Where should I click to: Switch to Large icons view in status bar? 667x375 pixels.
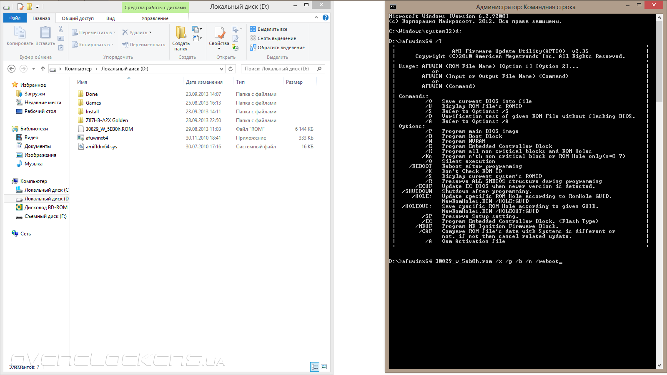click(x=324, y=367)
